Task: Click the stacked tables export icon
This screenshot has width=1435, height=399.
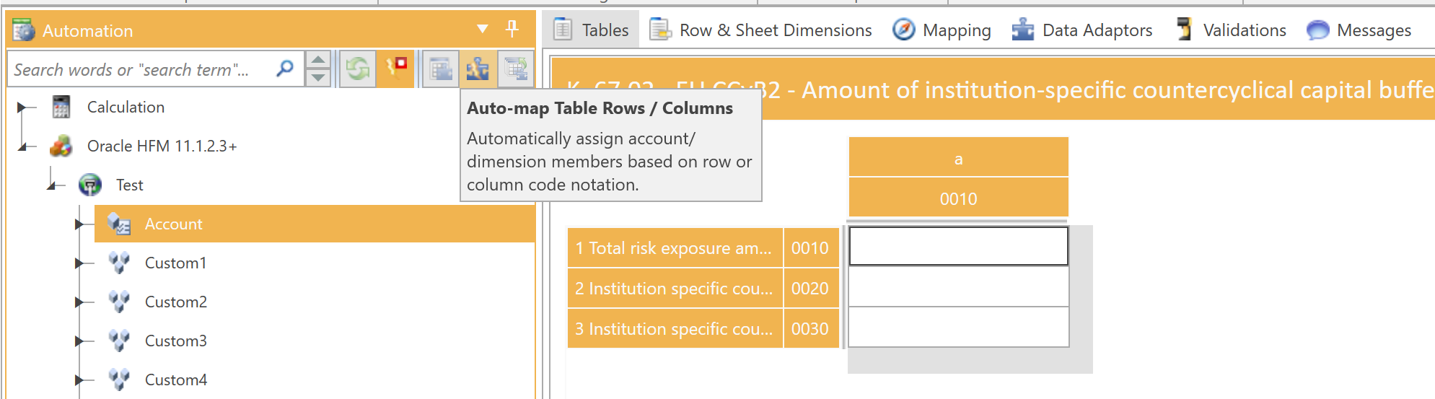Action: 516,69
